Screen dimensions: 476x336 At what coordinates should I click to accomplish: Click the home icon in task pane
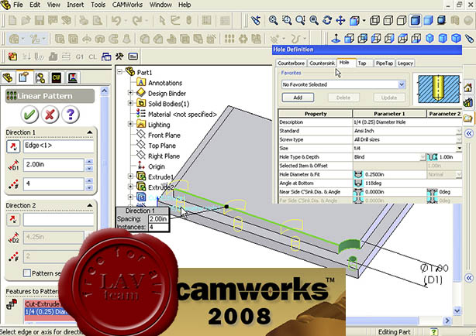coord(468,88)
